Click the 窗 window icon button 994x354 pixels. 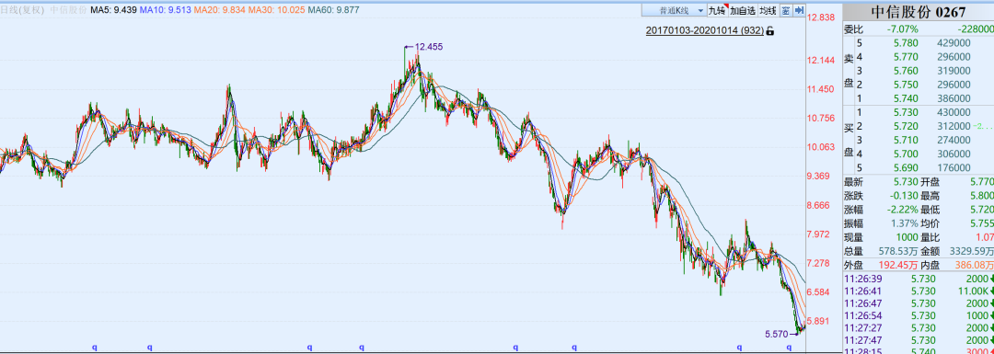coord(785,10)
